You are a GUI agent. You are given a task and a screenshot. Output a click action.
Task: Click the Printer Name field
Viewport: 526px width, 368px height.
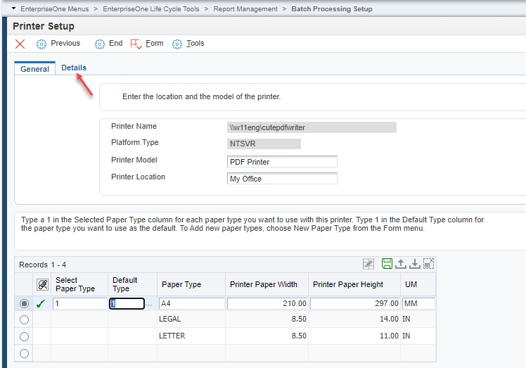click(312, 127)
